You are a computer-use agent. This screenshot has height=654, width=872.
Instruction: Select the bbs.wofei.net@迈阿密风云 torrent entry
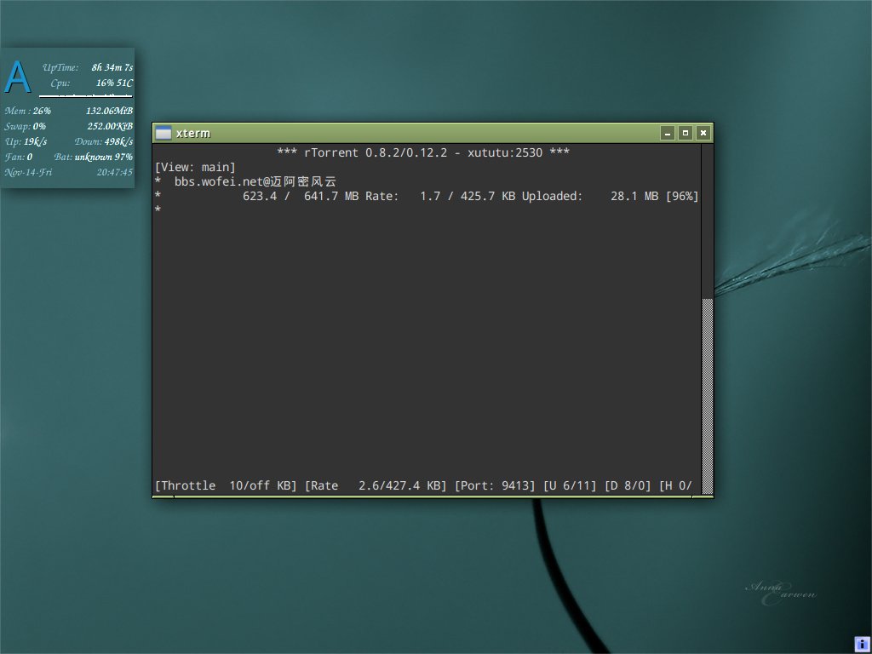[x=255, y=181]
